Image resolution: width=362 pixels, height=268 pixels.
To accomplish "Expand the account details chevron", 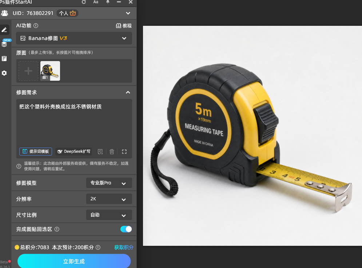I will pos(128,13).
